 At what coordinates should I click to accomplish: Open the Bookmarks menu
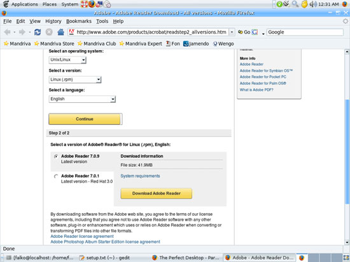pyautogui.click(x=78, y=21)
